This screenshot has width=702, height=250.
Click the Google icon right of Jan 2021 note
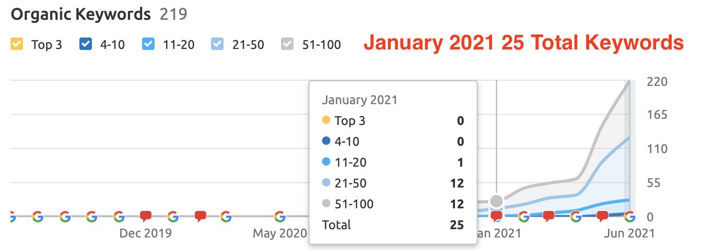(523, 216)
